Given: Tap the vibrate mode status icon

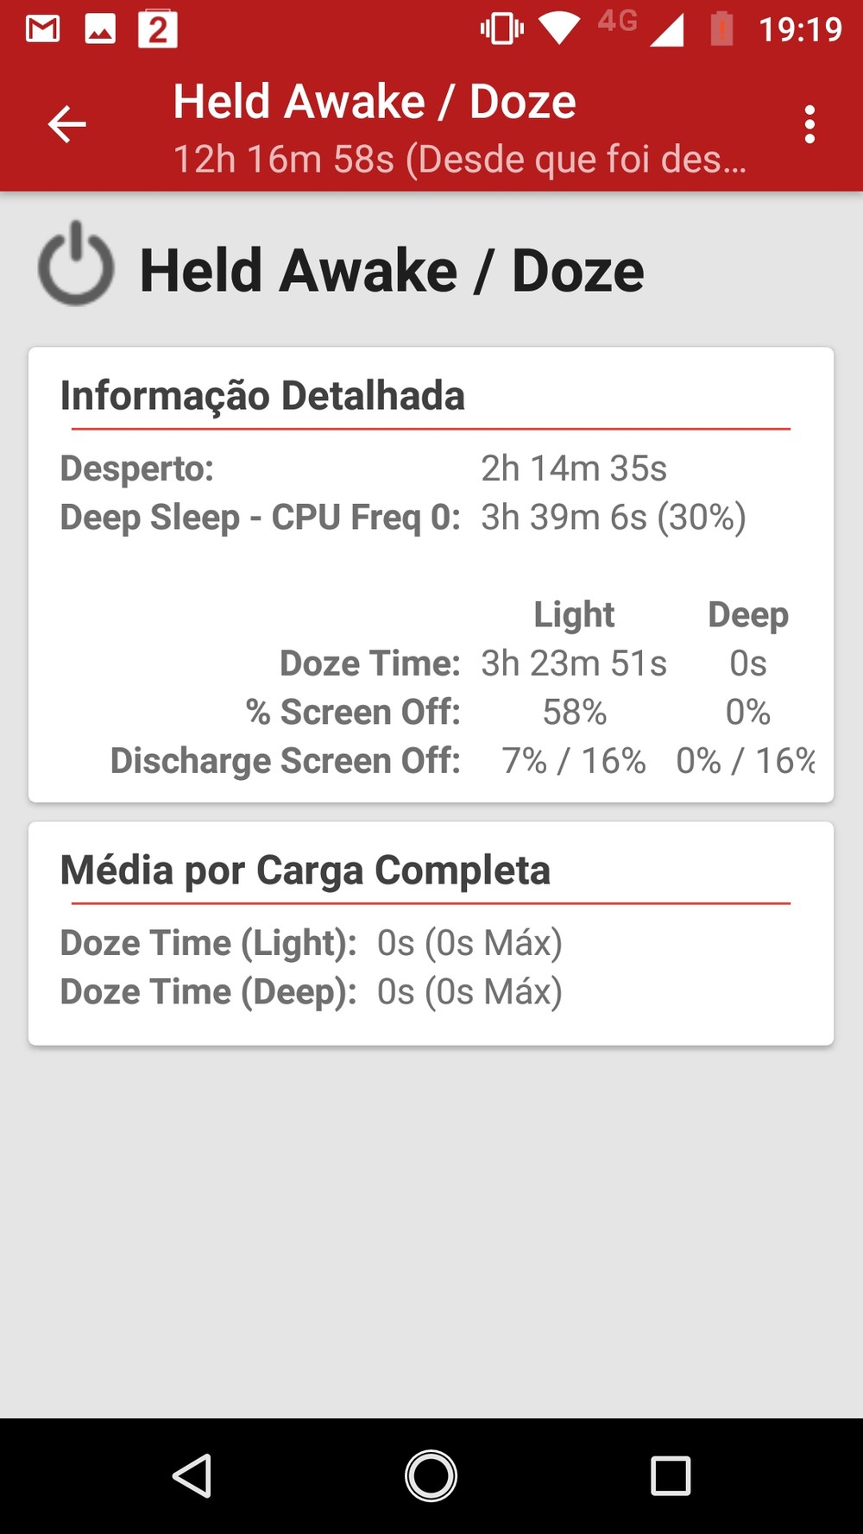Looking at the screenshot, I should [501, 29].
